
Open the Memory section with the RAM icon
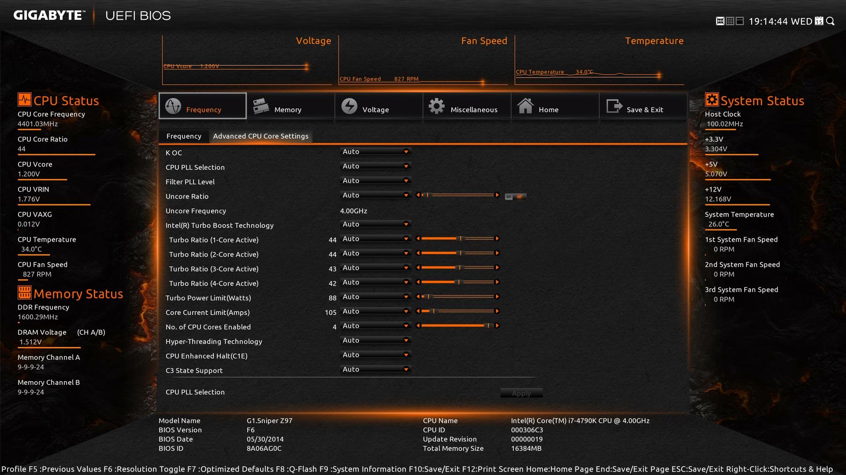coord(291,106)
